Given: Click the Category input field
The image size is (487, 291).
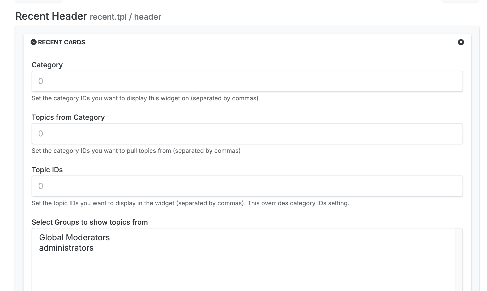Looking at the screenshot, I should [247, 81].
